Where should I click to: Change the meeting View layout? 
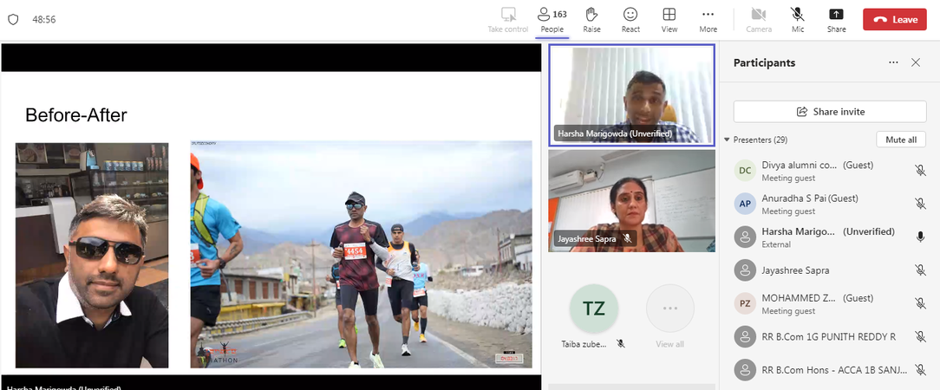[669, 19]
